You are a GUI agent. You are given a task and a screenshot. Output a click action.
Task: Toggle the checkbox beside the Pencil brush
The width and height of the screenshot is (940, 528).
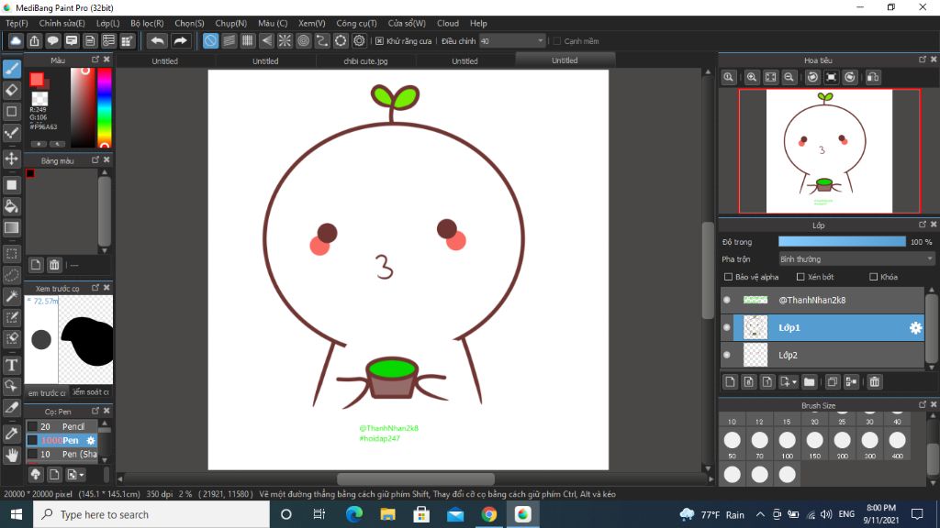[x=32, y=426]
